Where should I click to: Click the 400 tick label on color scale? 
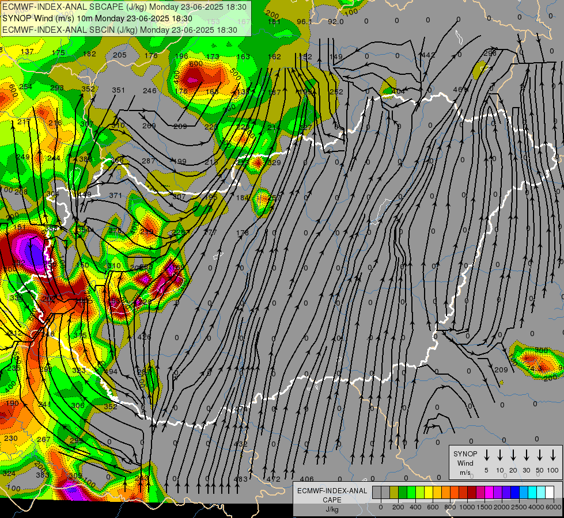(415, 507)
